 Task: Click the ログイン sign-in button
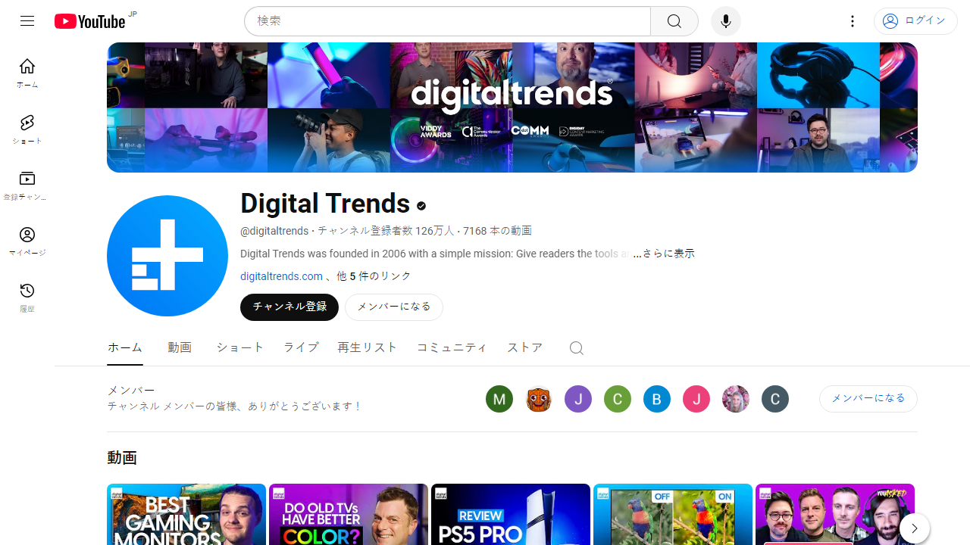[x=915, y=21]
